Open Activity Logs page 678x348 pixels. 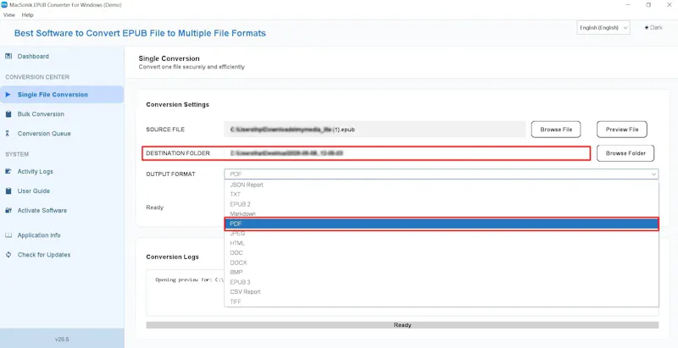tap(35, 171)
